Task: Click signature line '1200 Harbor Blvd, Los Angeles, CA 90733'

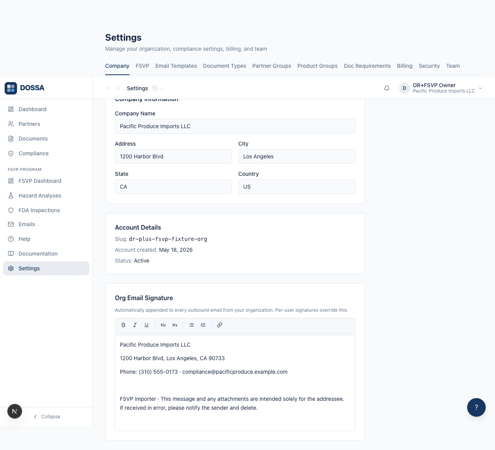Action: (172, 358)
